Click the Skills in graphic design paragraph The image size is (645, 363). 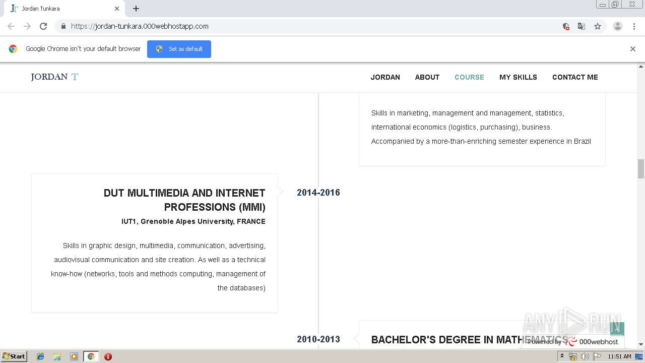coord(158,267)
